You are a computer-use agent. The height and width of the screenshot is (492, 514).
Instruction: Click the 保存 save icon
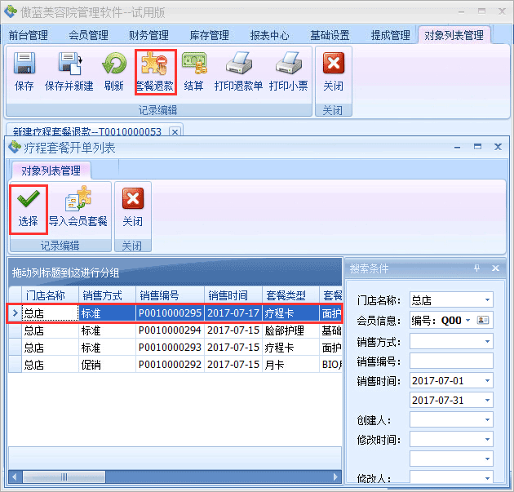pyautogui.click(x=24, y=64)
